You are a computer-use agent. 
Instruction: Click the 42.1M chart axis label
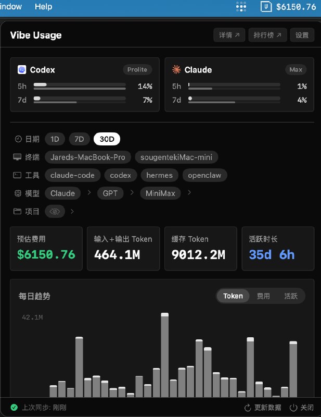[x=32, y=317]
